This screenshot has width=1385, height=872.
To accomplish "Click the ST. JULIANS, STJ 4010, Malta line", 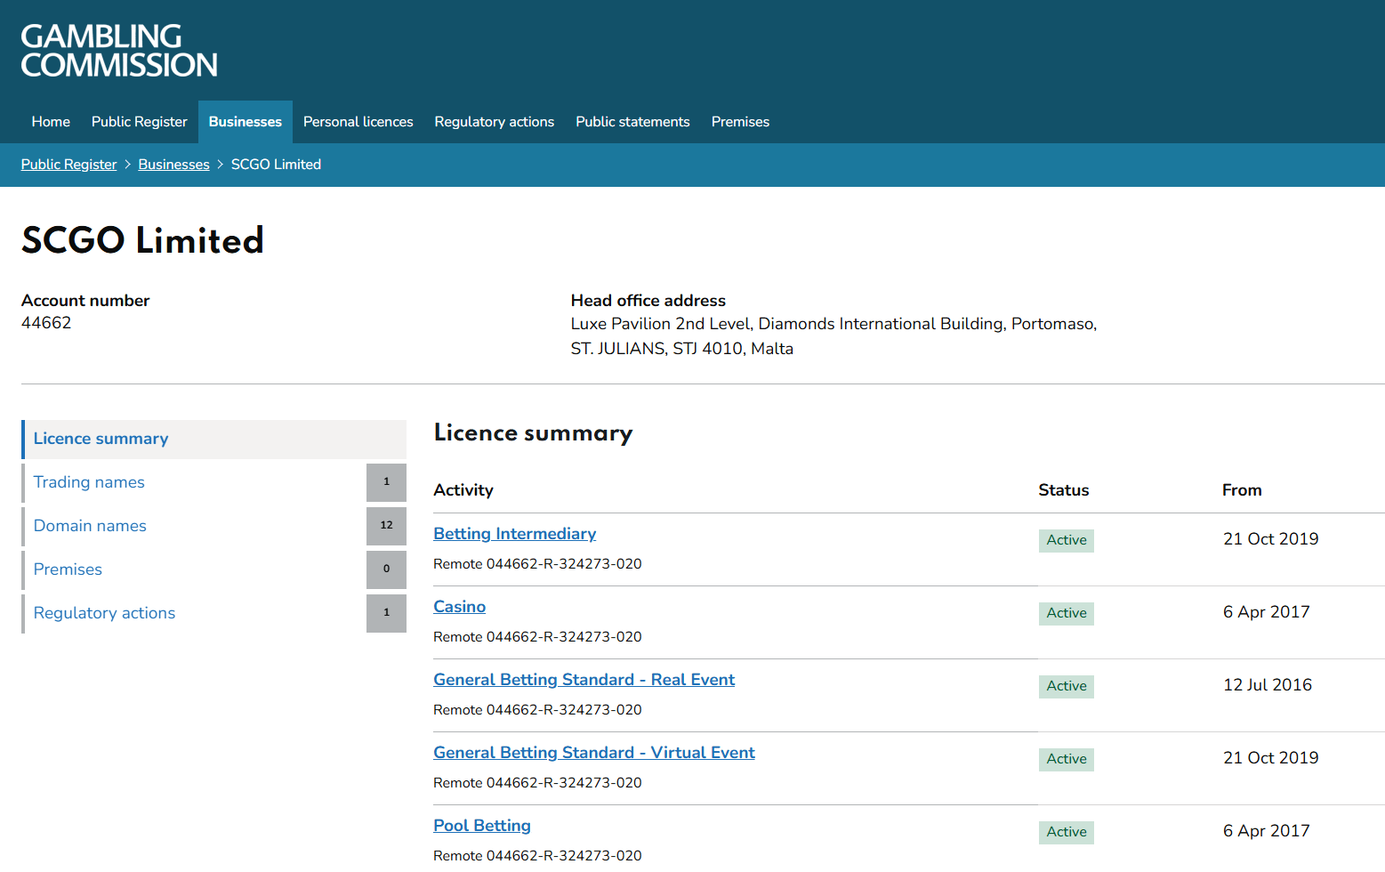I will coord(682,349).
